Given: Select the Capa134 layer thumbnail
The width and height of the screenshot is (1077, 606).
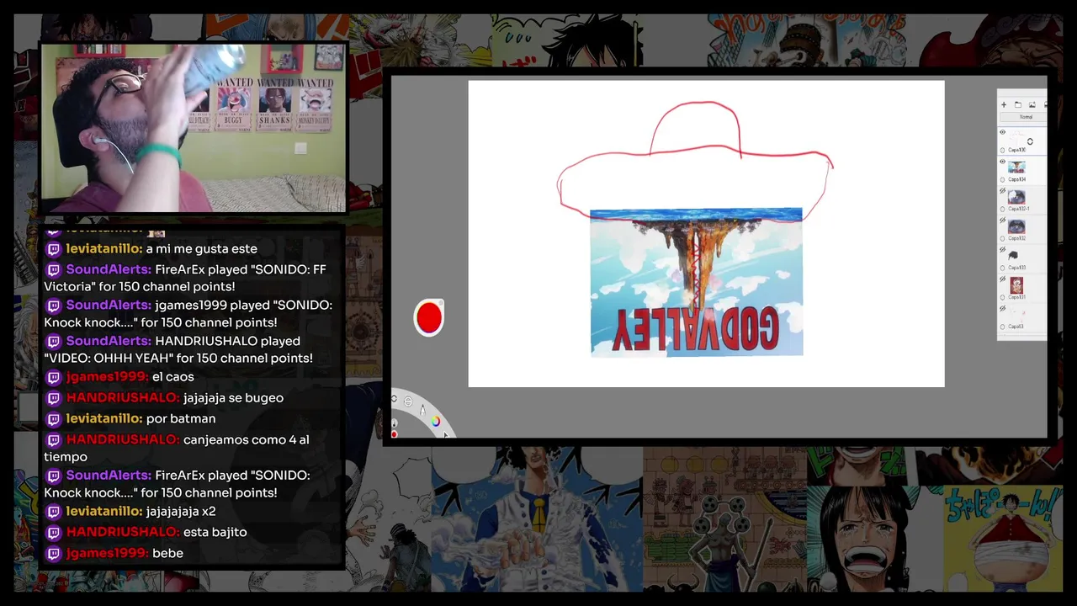Looking at the screenshot, I should click(1016, 167).
